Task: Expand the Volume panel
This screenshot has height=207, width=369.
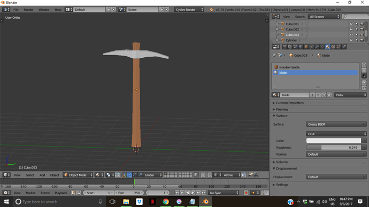Action: 282,162
